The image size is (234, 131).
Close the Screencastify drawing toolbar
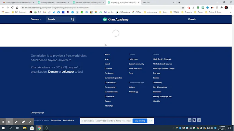click(x=30, y=122)
